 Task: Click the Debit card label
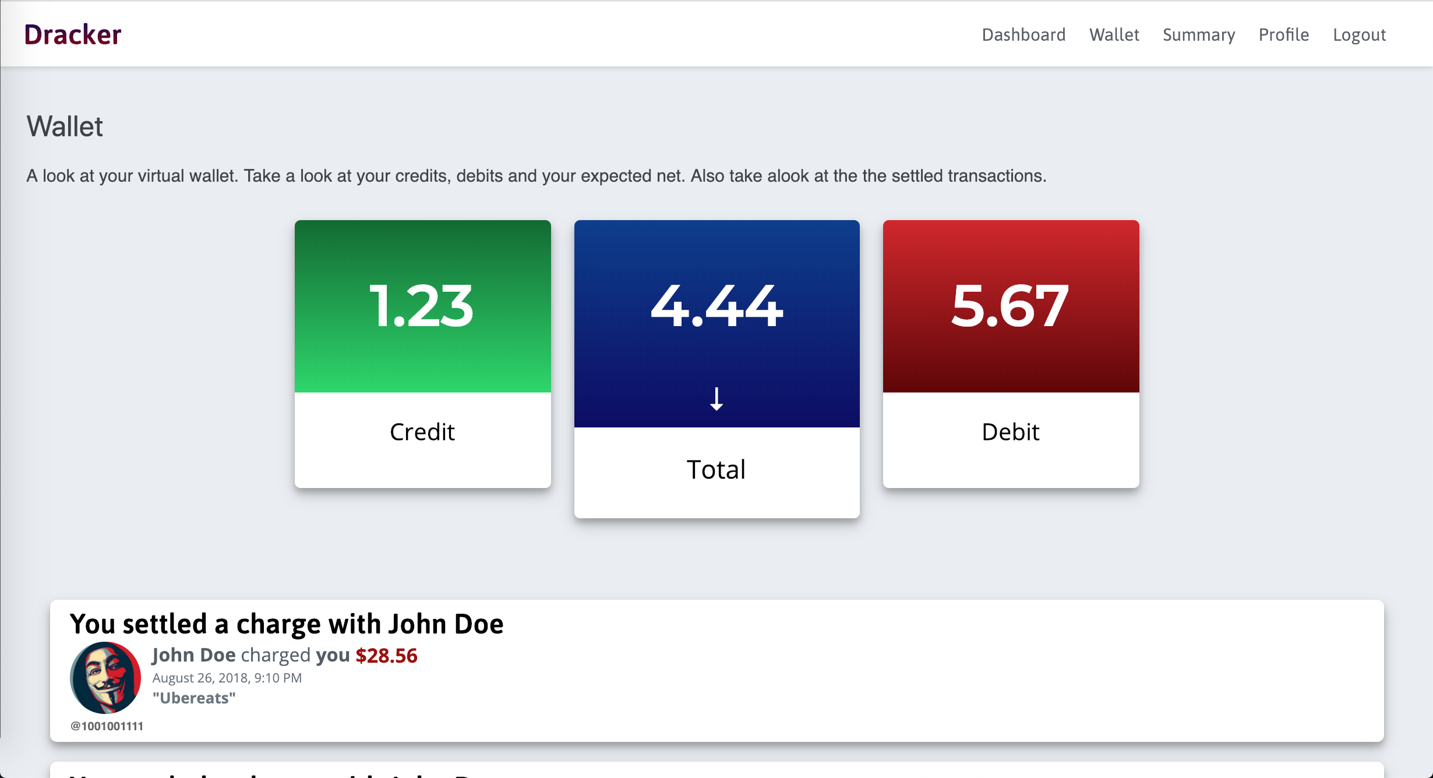[x=1011, y=432]
